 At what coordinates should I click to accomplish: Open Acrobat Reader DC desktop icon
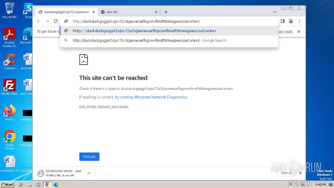point(9,38)
